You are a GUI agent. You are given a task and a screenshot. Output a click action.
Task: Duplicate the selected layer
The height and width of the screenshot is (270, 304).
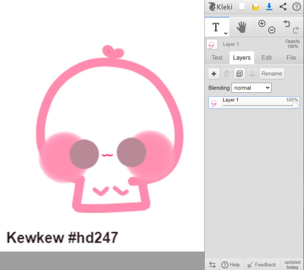(x=240, y=74)
